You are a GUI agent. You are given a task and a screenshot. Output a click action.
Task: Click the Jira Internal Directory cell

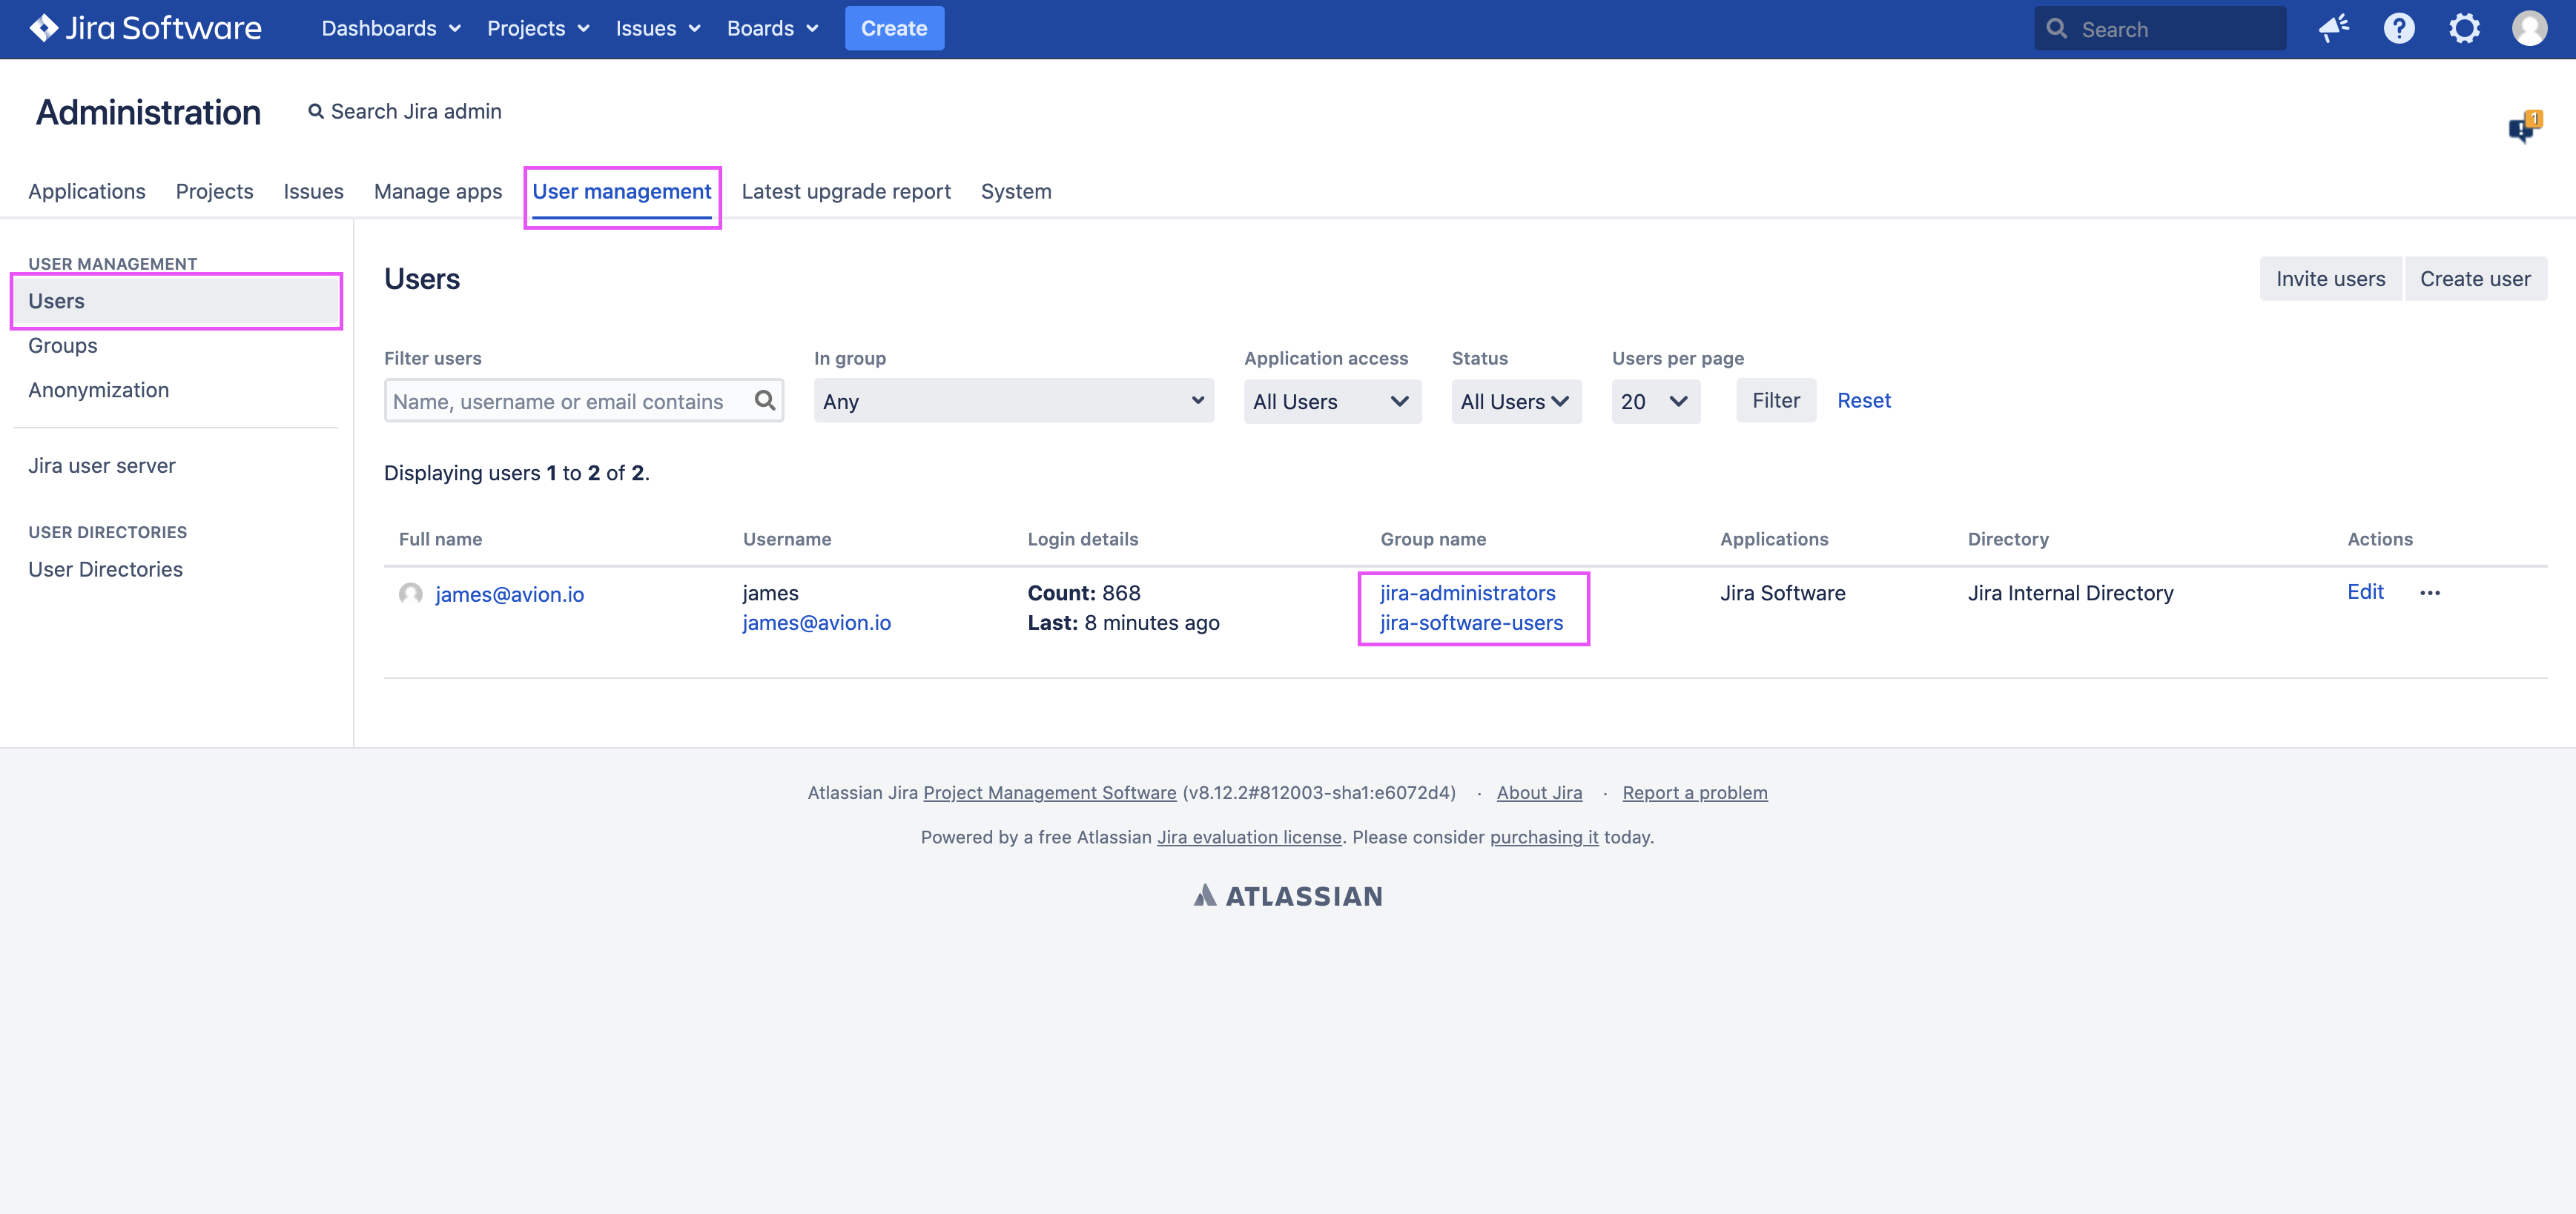(x=2070, y=592)
